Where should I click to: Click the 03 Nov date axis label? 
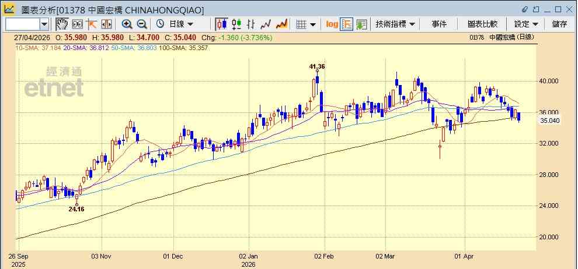[x=102, y=256]
